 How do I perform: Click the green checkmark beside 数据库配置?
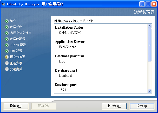7,39
